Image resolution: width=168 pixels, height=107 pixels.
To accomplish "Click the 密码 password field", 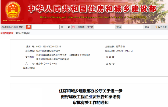I will [133, 27].
